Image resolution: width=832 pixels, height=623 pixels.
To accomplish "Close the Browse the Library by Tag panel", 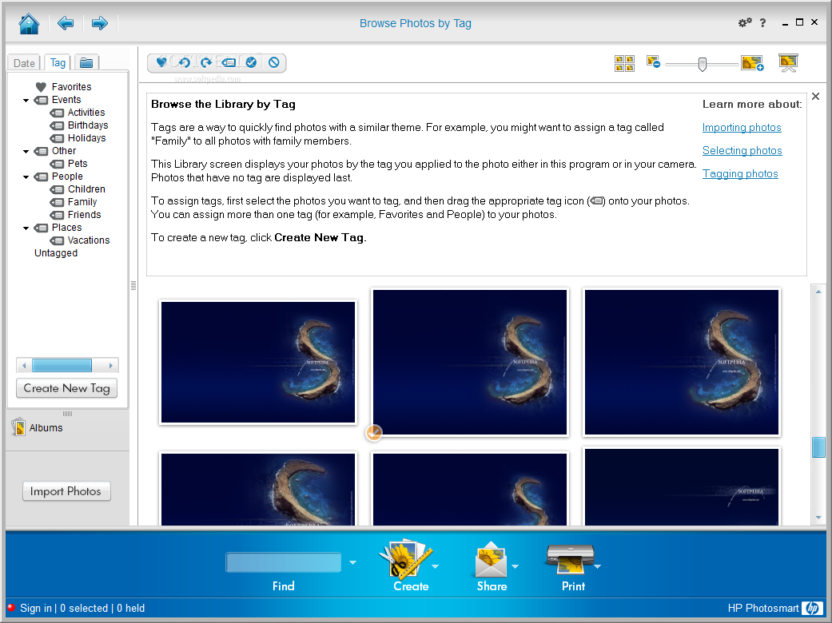I will click(815, 96).
